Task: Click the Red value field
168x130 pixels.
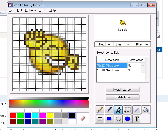Action: pos(109,44)
